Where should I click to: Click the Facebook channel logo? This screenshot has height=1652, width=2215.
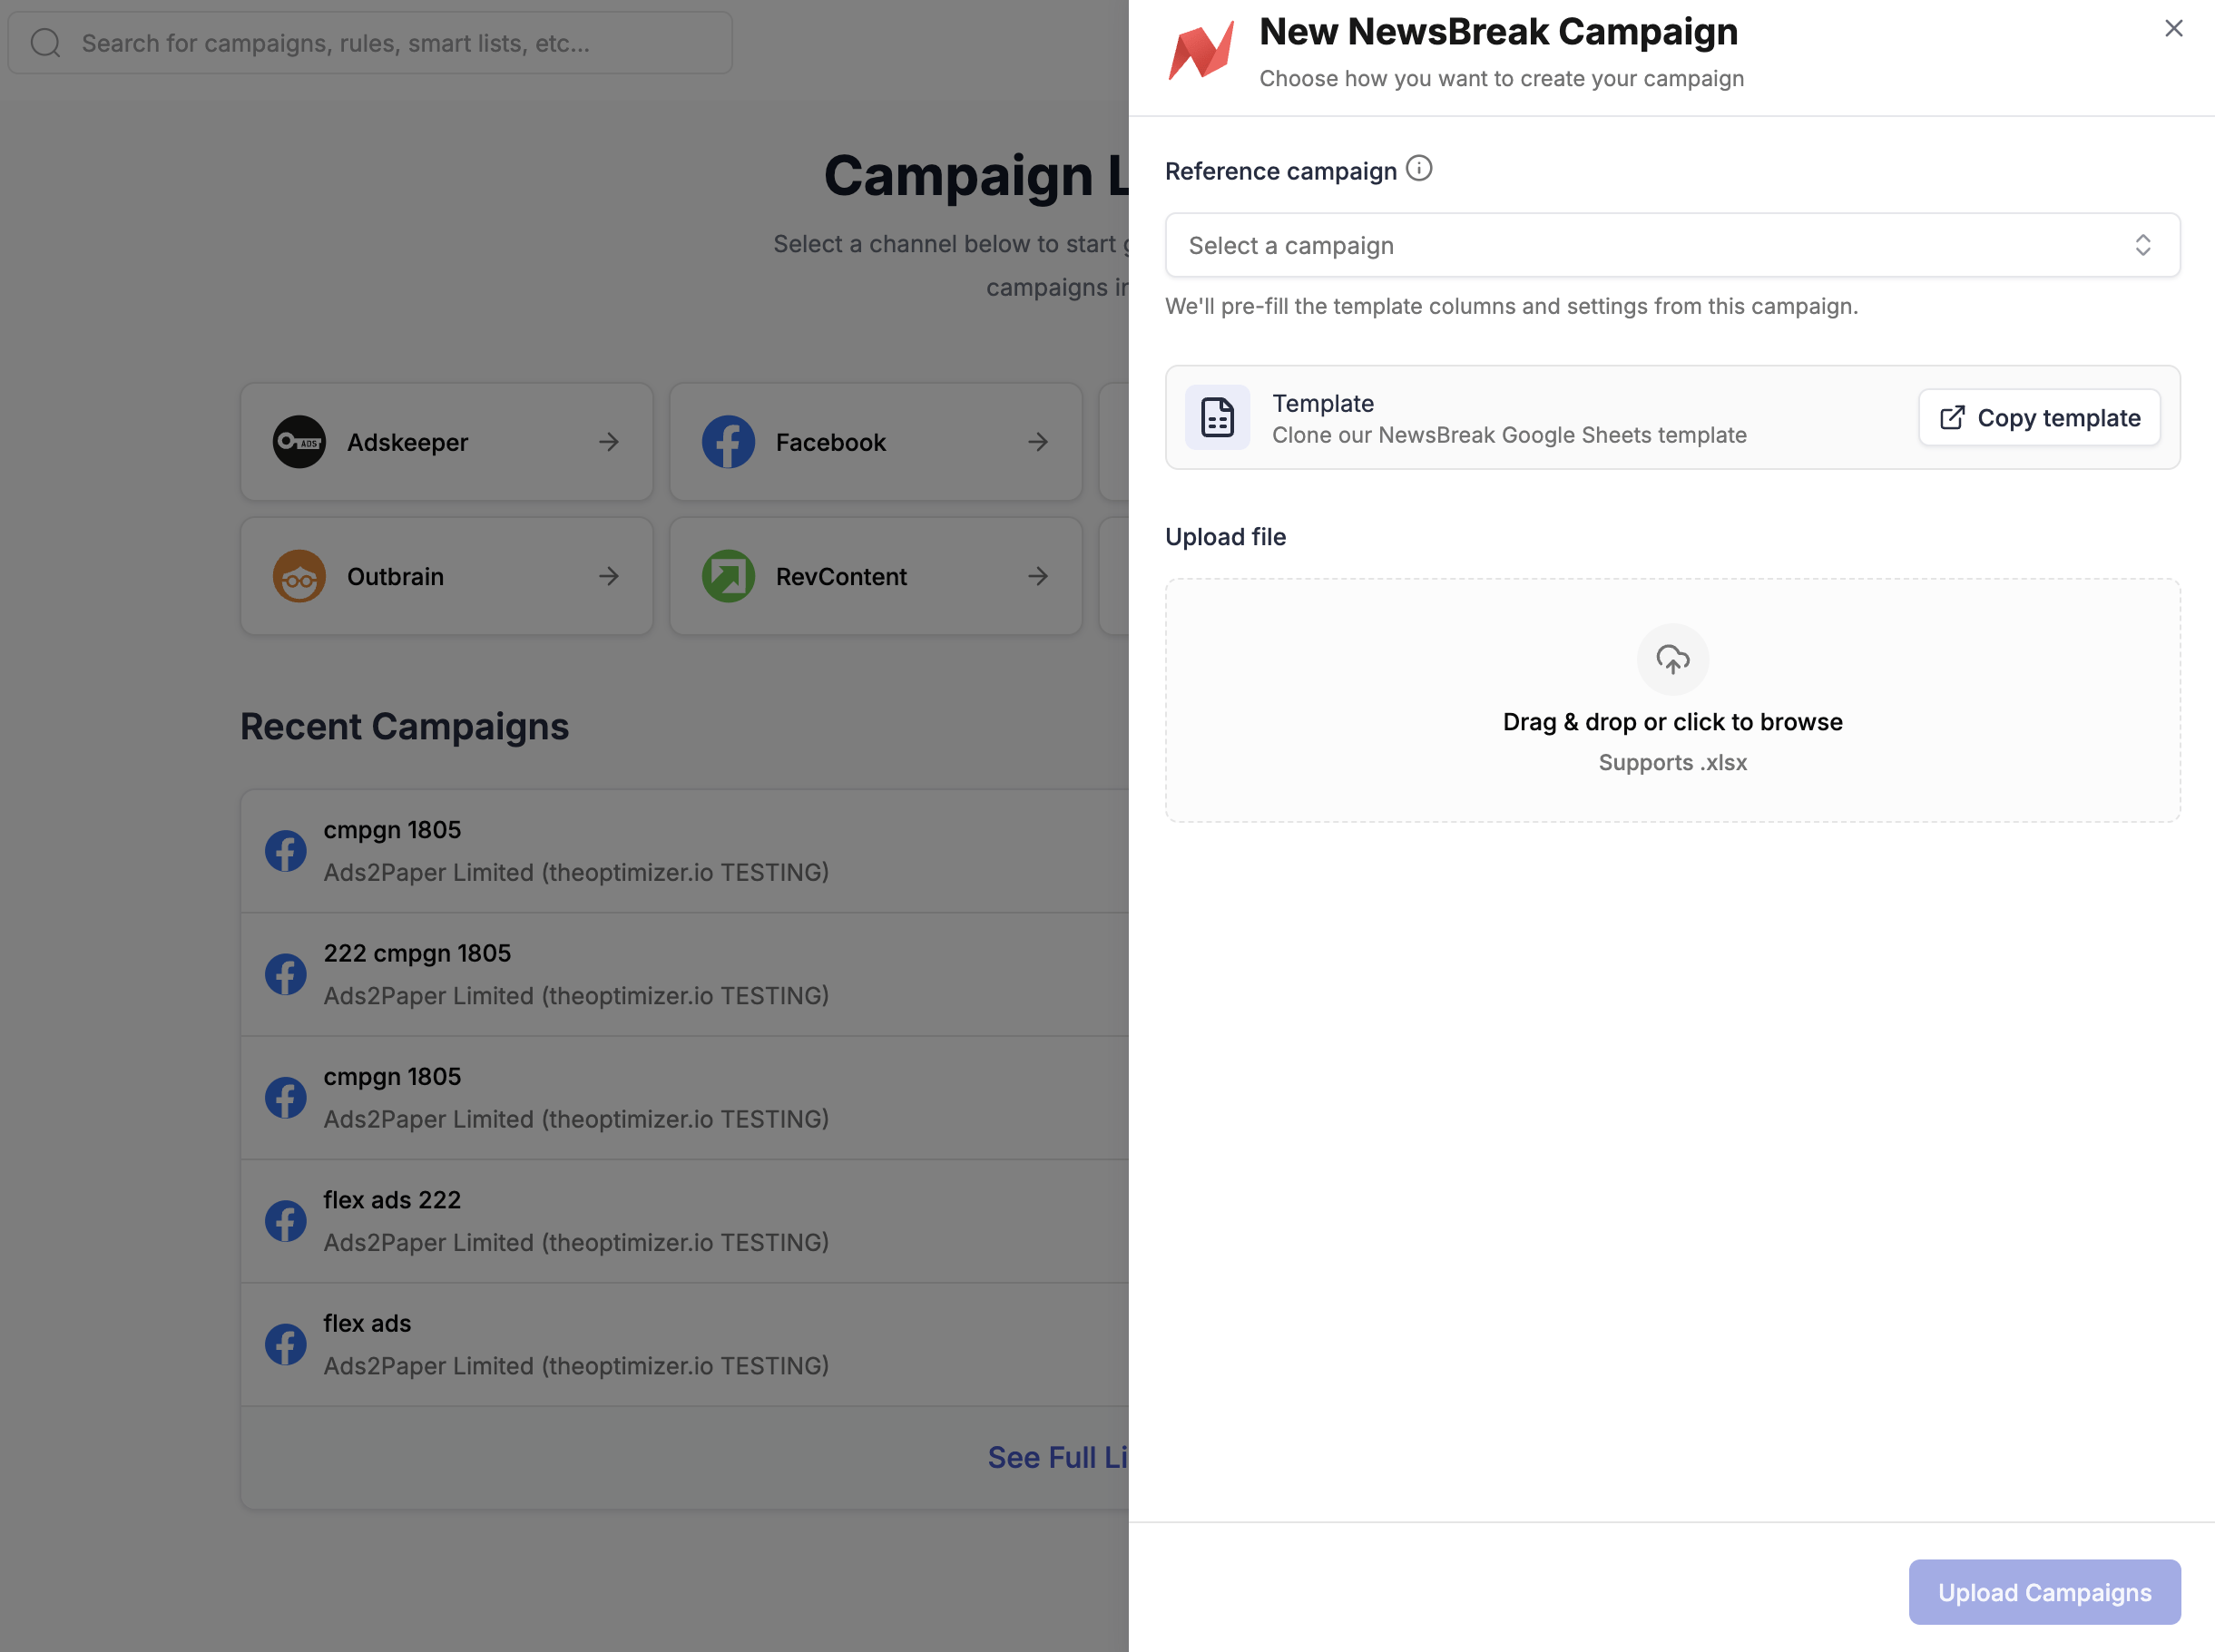[x=728, y=442]
